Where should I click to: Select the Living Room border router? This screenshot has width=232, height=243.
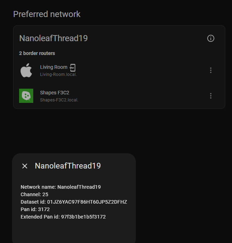point(53,67)
